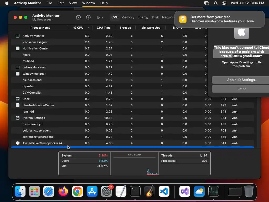Sort by Idle Wake Ups column
The image size is (269, 202).
150,28
